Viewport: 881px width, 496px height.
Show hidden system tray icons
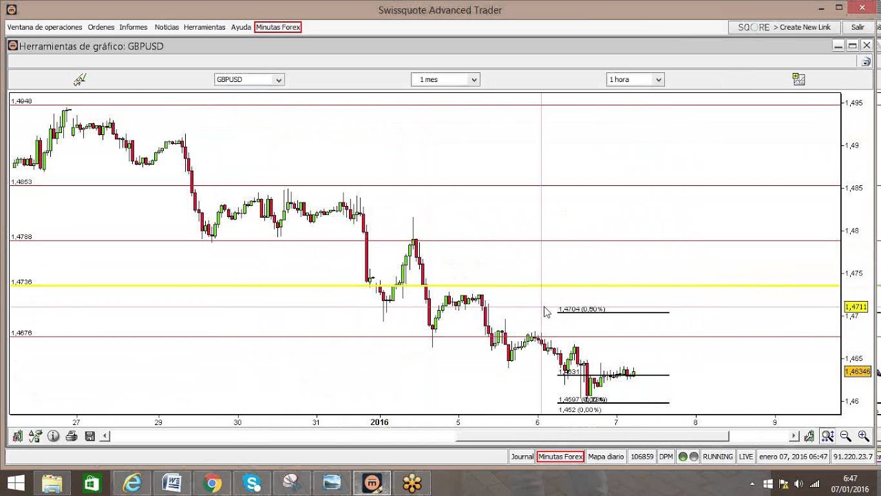pyautogui.click(x=754, y=484)
